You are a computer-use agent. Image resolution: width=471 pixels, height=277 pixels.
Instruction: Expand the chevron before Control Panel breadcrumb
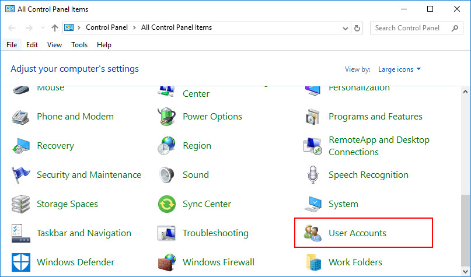click(x=79, y=27)
